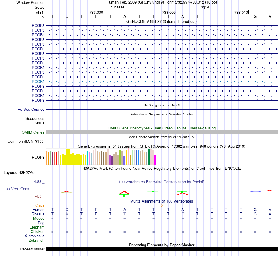Click the 733,005 ruler position marker
Image resolution: width=278 pixels, height=256 pixels.
click(x=169, y=12)
